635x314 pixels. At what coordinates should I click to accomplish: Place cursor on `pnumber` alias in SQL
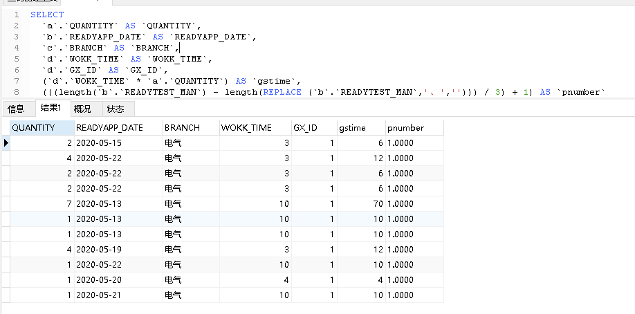581,92
